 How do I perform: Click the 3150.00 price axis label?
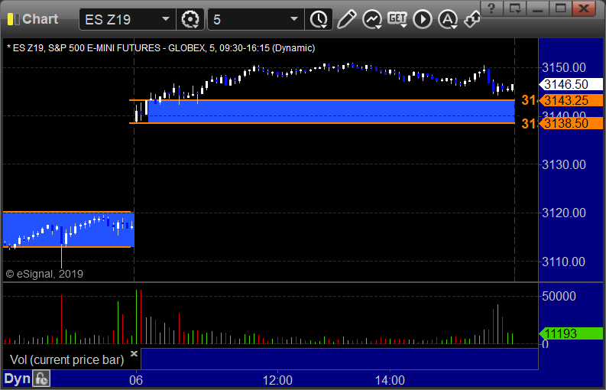tap(564, 68)
